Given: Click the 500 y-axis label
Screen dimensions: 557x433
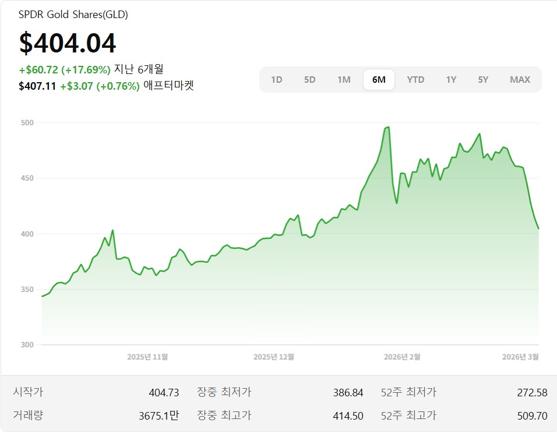Looking at the screenshot, I should 27,123.
